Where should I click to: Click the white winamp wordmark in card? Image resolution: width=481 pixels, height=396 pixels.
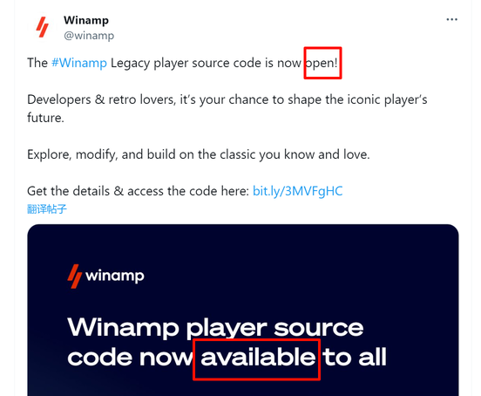point(115,277)
